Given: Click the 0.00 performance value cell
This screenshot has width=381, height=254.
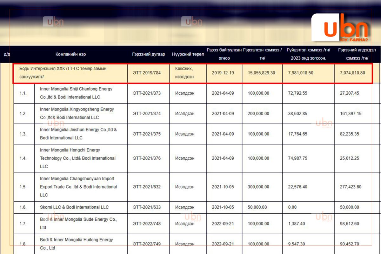Looking at the screenshot, I should [292, 207].
